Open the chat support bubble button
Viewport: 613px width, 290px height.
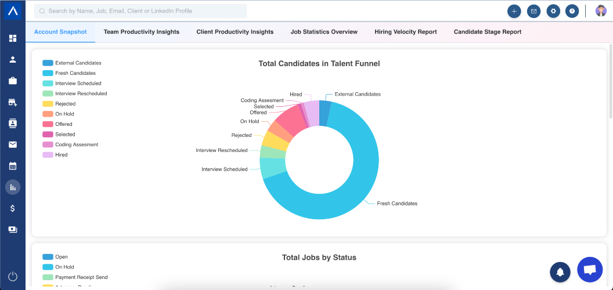tap(590, 270)
